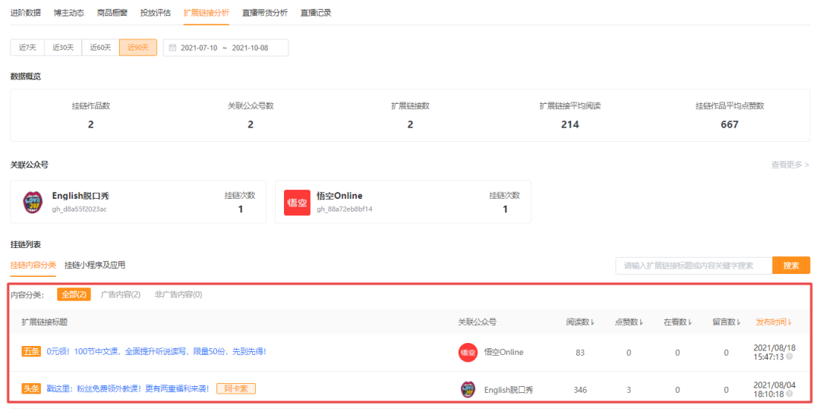Click 悟空Online avatar in the table row

point(468,352)
